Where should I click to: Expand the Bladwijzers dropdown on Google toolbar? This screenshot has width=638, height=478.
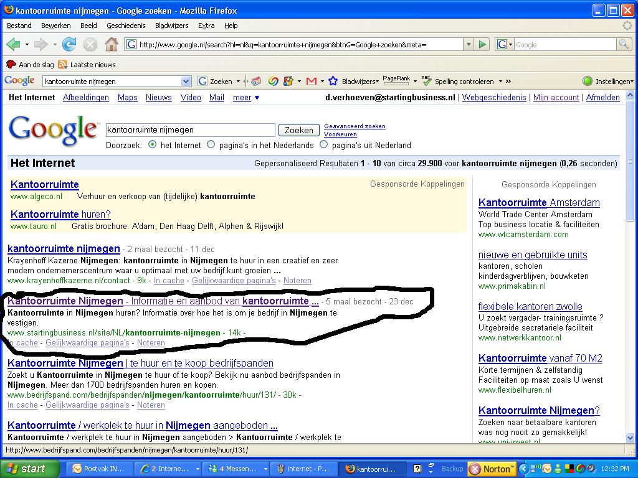[x=377, y=82]
